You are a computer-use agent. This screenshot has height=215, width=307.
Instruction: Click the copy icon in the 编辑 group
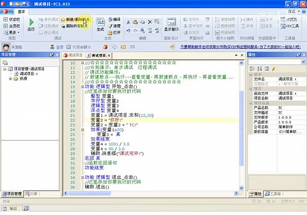click(142, 22)
